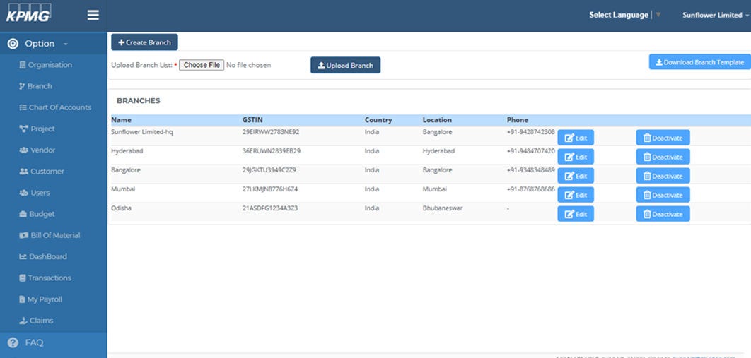Viewport: 751px width, 358px height.
Task: Click the hamburger menu icon
Action: [93, 15]
